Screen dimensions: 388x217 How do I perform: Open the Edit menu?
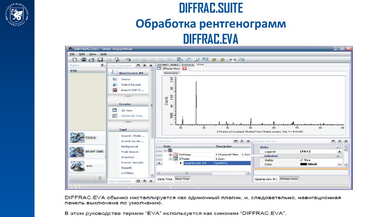tap(82, 54)
